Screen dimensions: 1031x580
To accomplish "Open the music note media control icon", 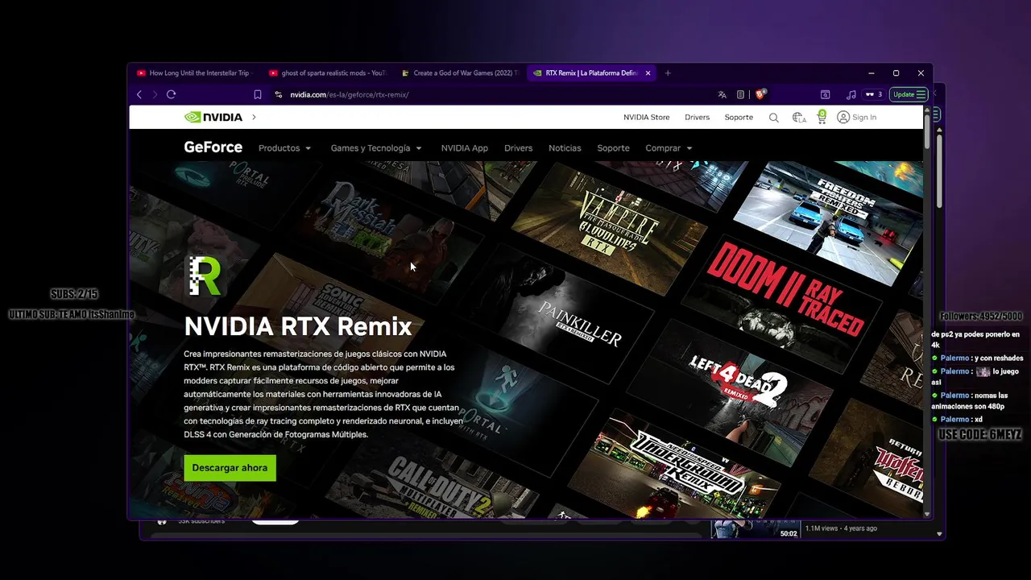I will pyautogui.click(x=851, y=94).
